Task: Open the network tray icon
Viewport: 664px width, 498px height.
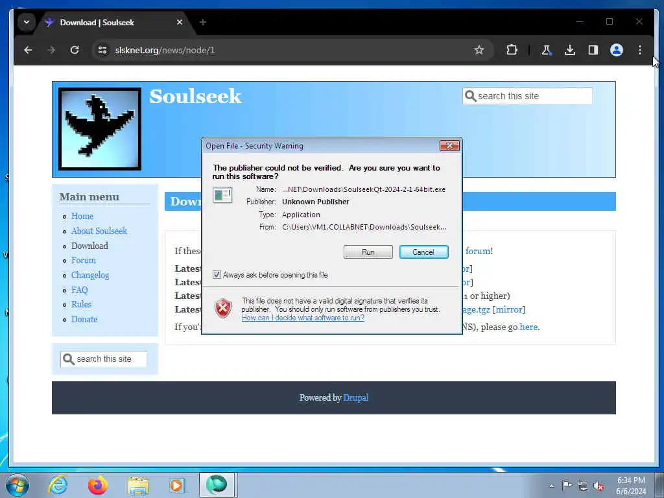Action: (583, 486)
